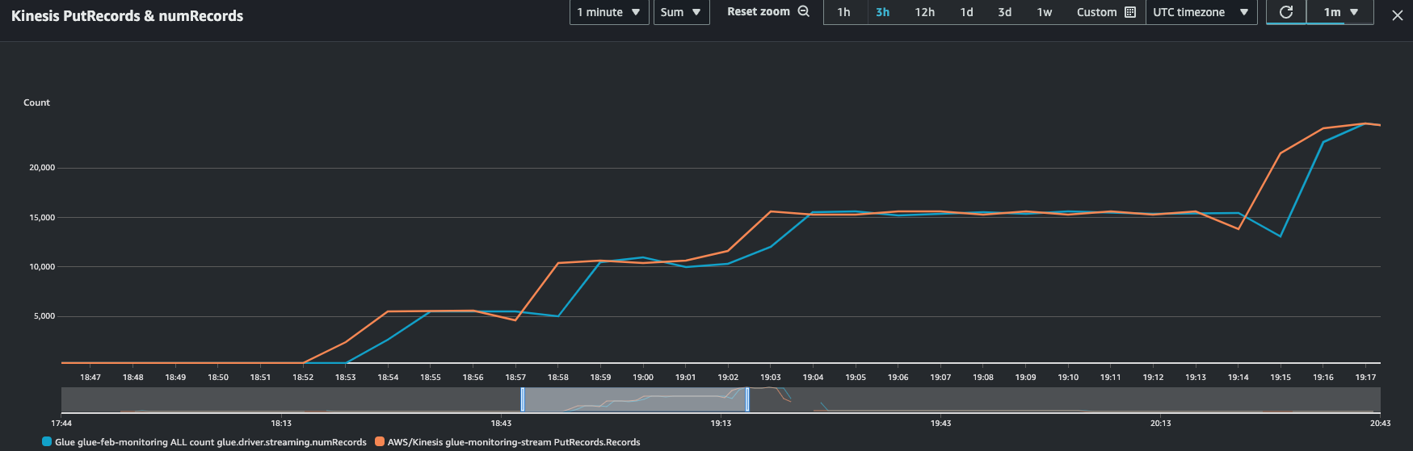Select the 3h time range
Screen dimensions: 1413x451
882,12
